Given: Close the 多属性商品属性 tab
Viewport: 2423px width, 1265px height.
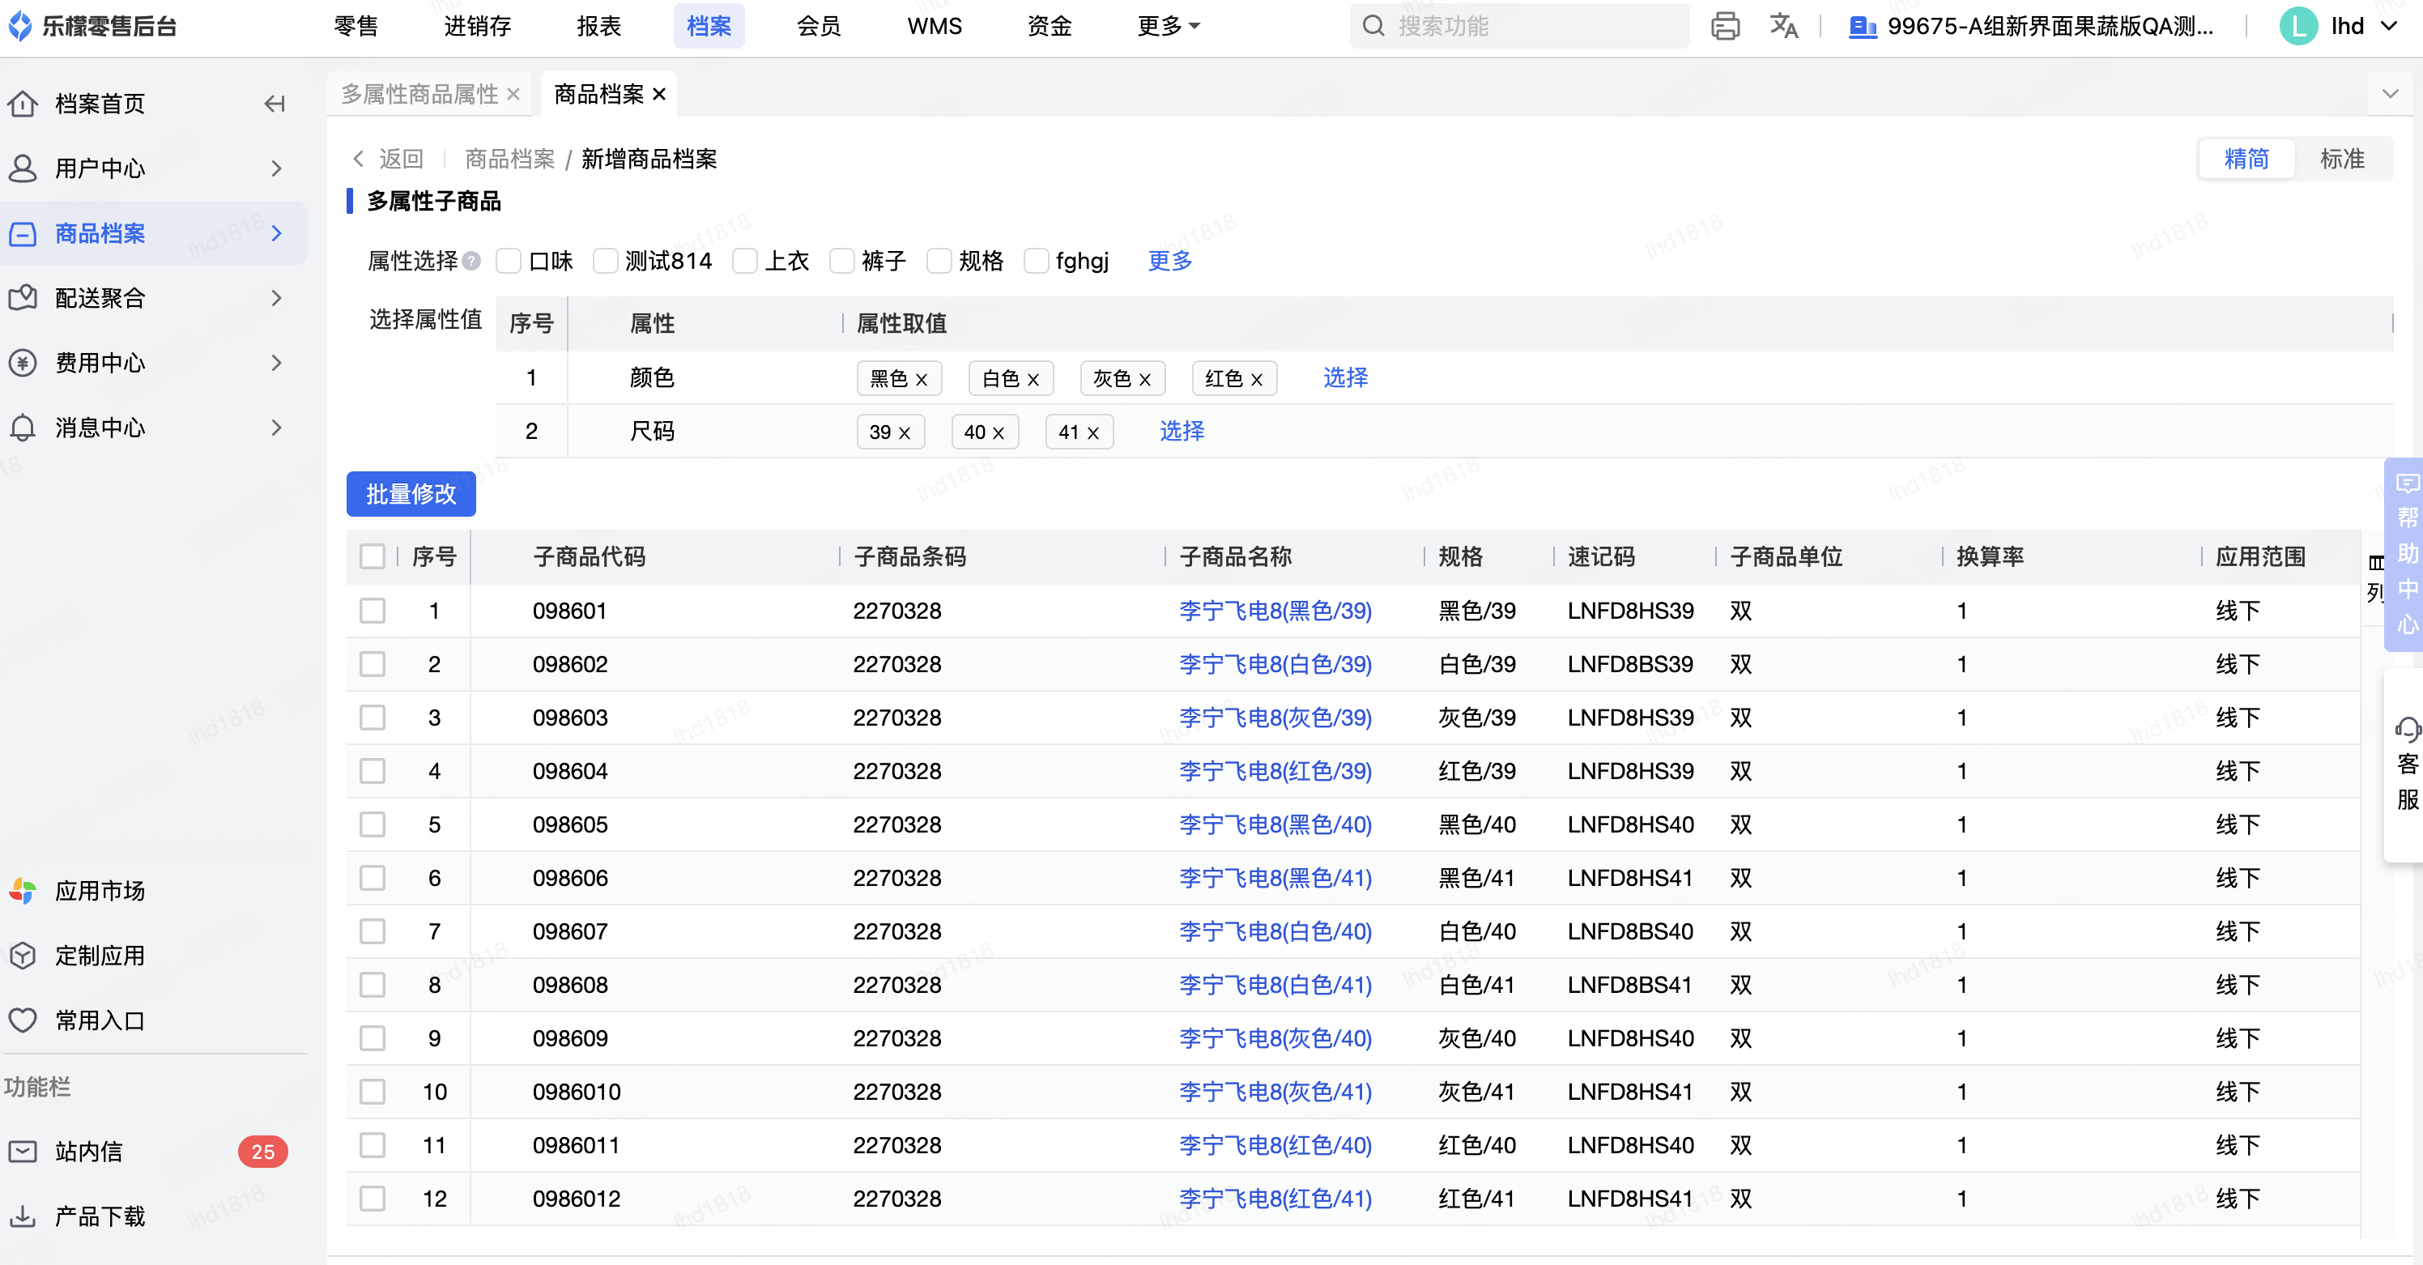Looking at the screenshot, I should coord(513,94).
